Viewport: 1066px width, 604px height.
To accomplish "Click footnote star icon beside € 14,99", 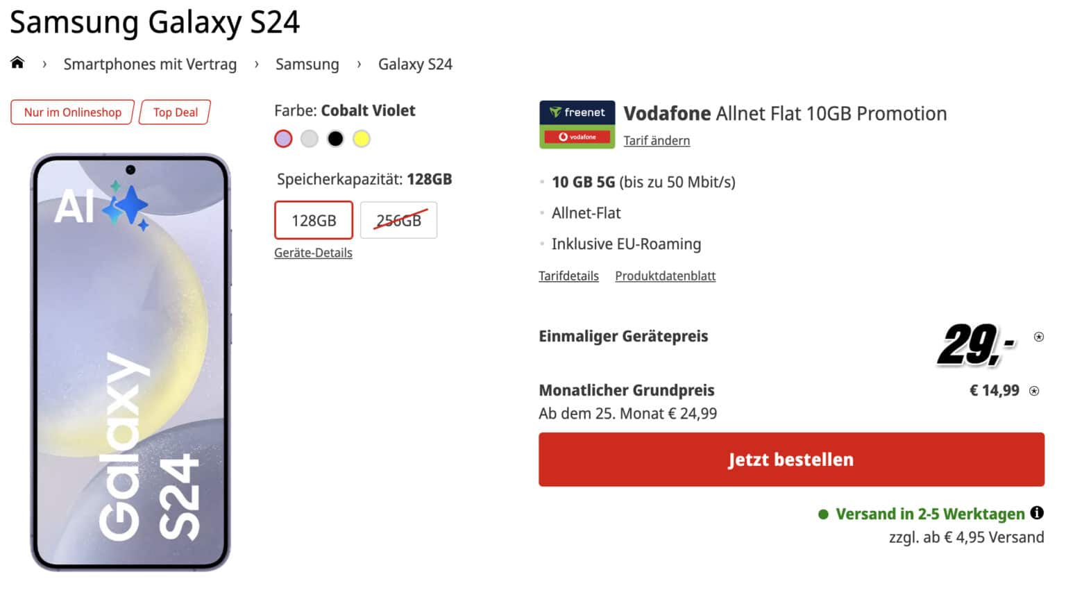I will [x=1034, y=391].
